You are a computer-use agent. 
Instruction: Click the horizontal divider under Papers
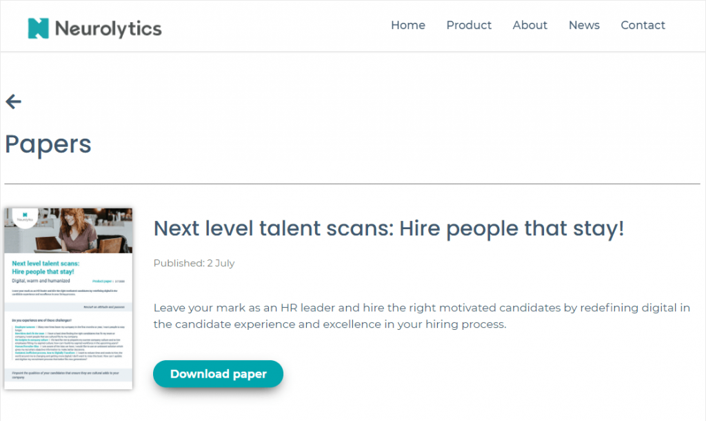point(353,184)
